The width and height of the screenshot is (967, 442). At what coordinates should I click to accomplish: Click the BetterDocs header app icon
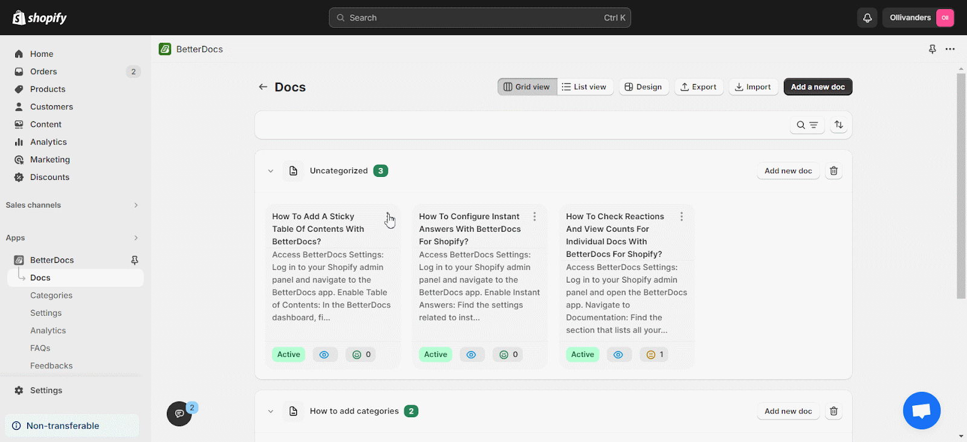pos(165,49)
